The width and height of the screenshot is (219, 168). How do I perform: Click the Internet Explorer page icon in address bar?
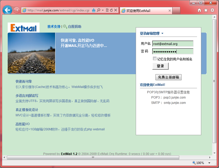click(x=24, y=10)
